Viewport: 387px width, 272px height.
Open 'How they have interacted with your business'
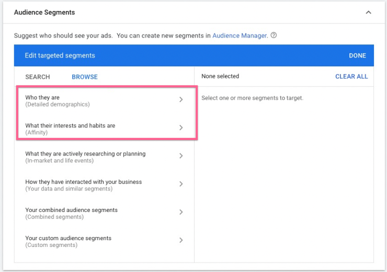tap(83, 185)
